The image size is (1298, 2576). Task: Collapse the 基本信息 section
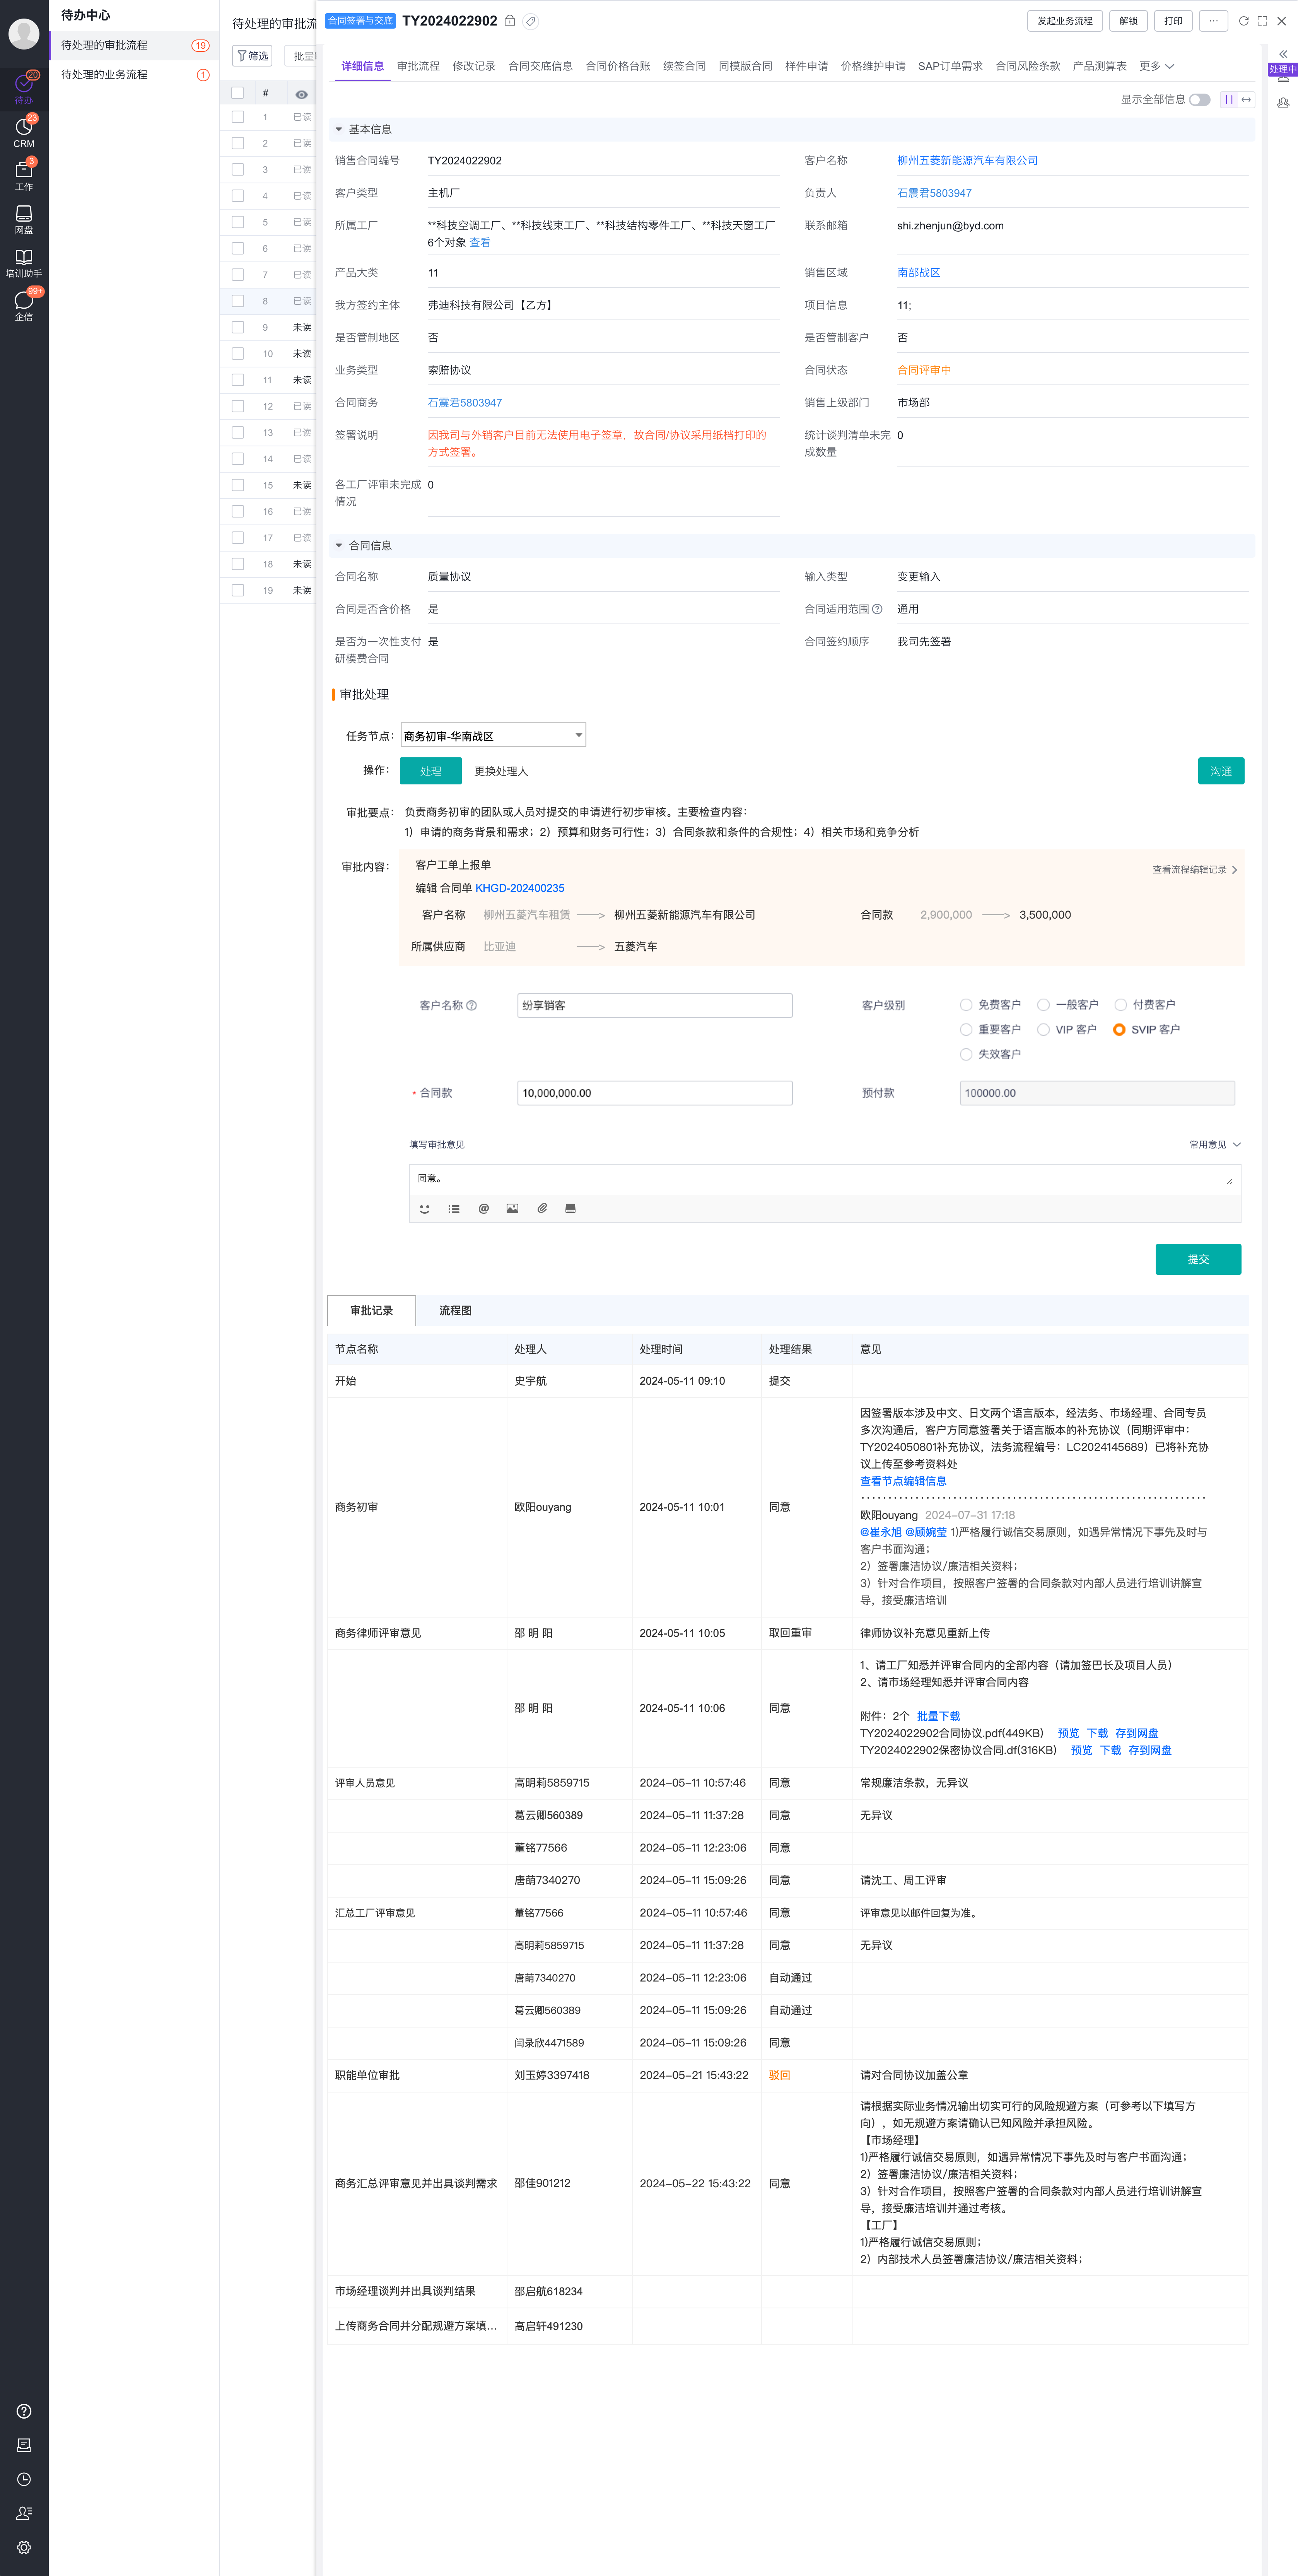click(x=339, y=129)
